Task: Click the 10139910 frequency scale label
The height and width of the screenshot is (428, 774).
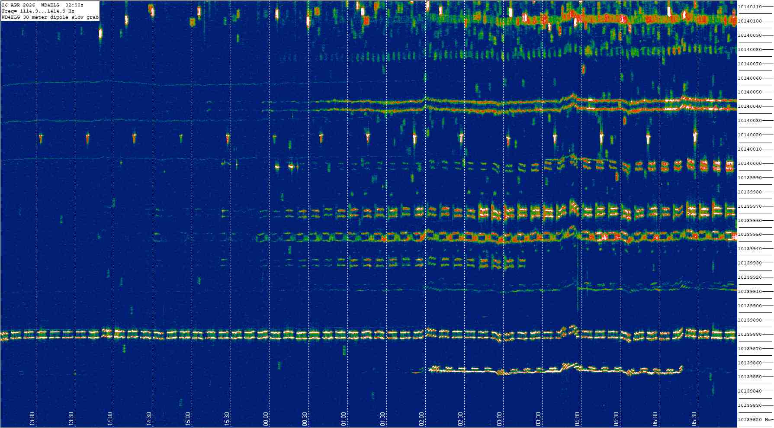Action: [x=750, y=292]
